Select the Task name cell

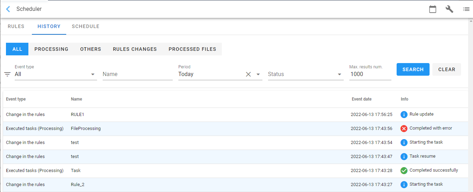tap(76, 171)
